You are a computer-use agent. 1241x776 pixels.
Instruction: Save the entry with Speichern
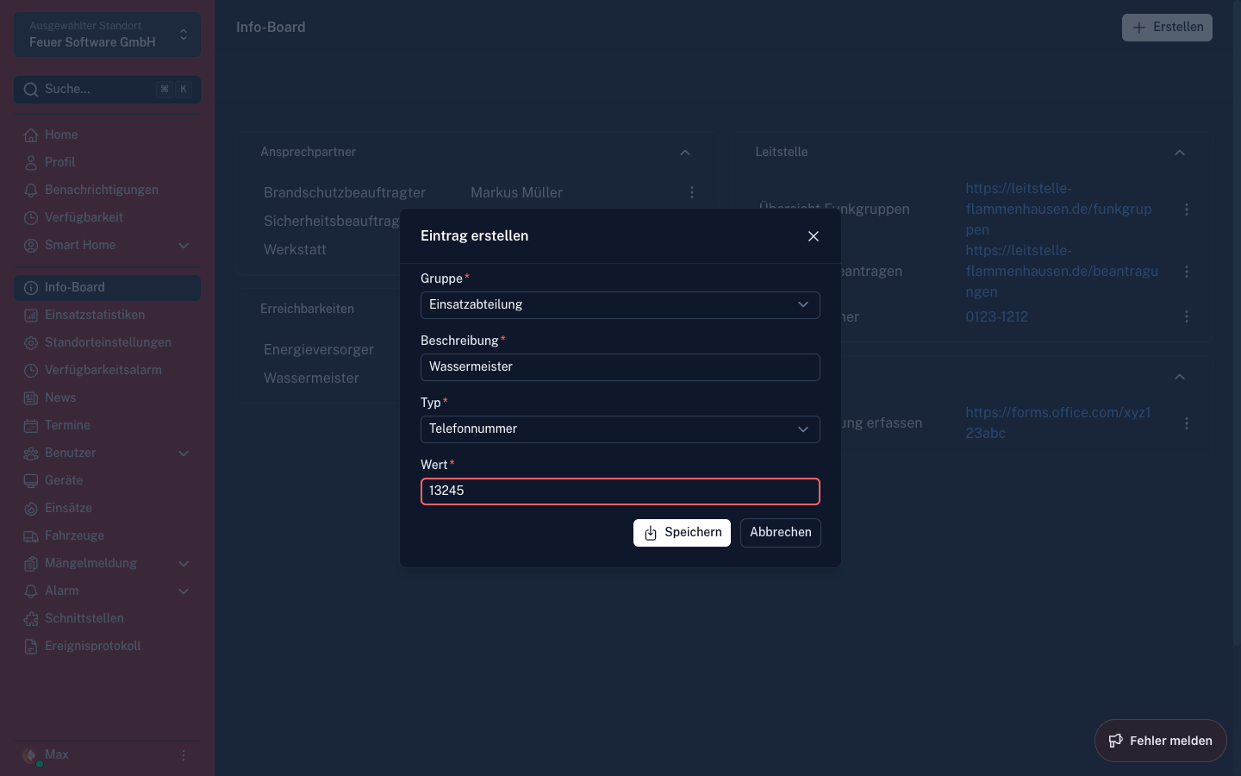point(682,533)
